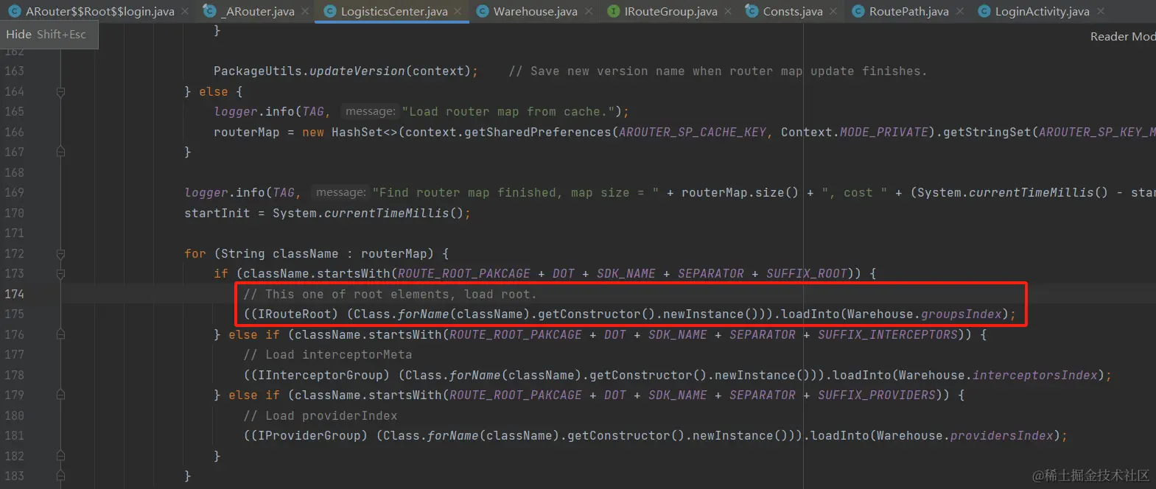Click line number 163 in the gutter
Image resolution: width=1156 pixels, height=489 pixels.
point(15,71)
